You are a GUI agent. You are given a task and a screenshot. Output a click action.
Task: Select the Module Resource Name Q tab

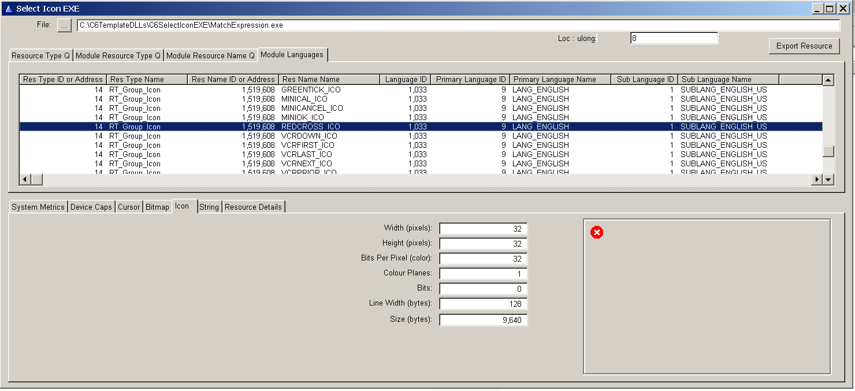pos(210,55)
